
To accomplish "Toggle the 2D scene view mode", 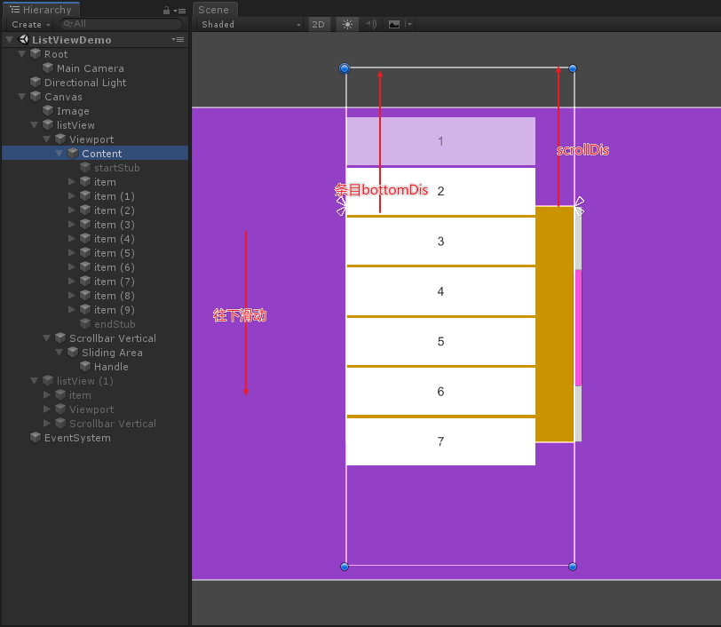I will [x=318, y=24].
